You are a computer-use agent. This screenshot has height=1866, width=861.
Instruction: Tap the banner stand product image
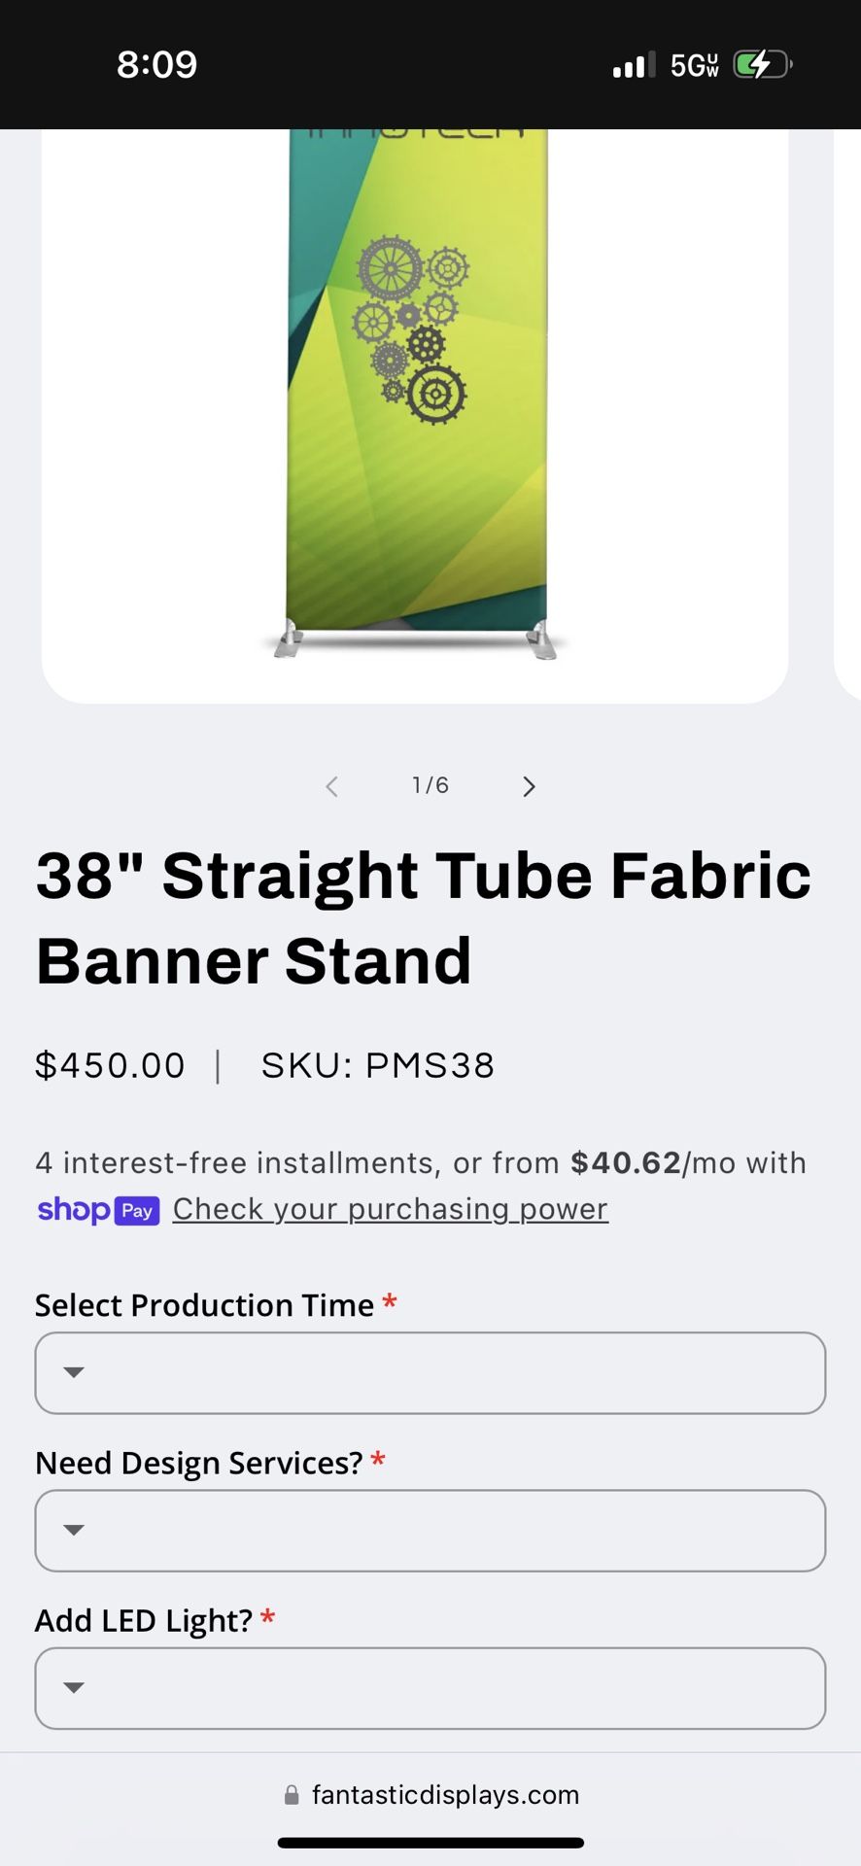[417, 389]
